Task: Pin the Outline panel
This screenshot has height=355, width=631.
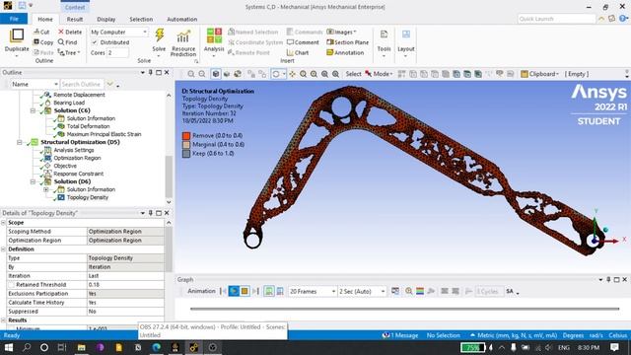Action: (151, 72)
